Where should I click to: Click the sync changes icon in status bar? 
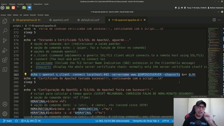[x=16, y=121]
